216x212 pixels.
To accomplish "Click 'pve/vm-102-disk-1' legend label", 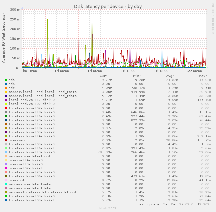I will [x=26, y=168].
